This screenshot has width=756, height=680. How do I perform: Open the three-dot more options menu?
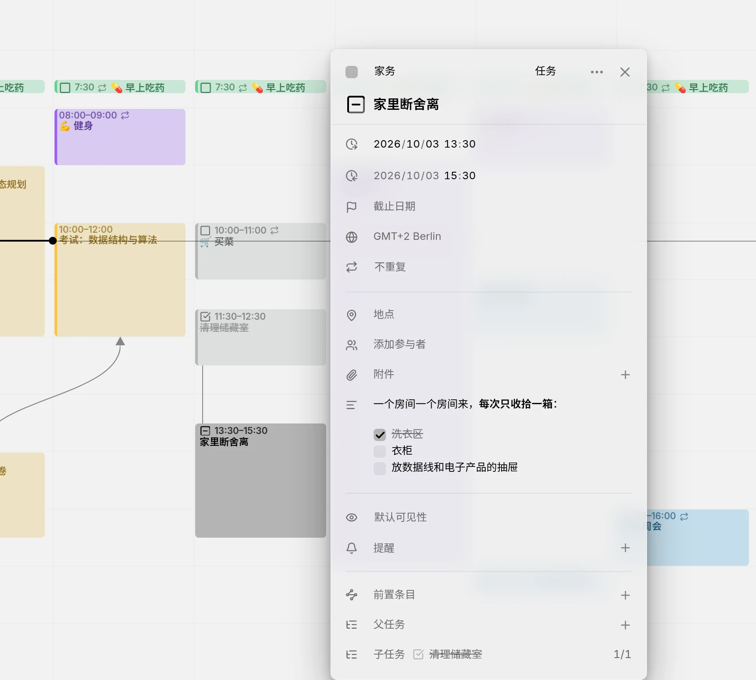[x=596, y=72]
